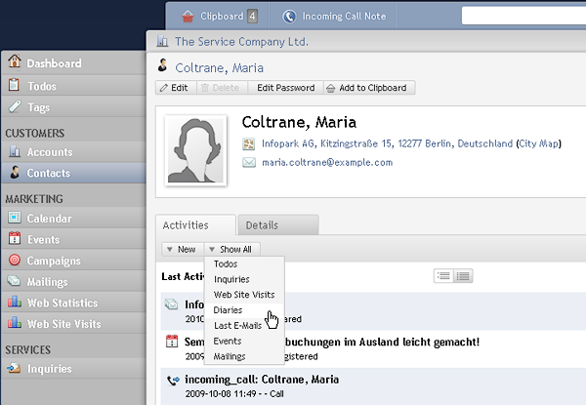Click the envelope icon beside the email address
586x405 pixels.
point(249,162)
